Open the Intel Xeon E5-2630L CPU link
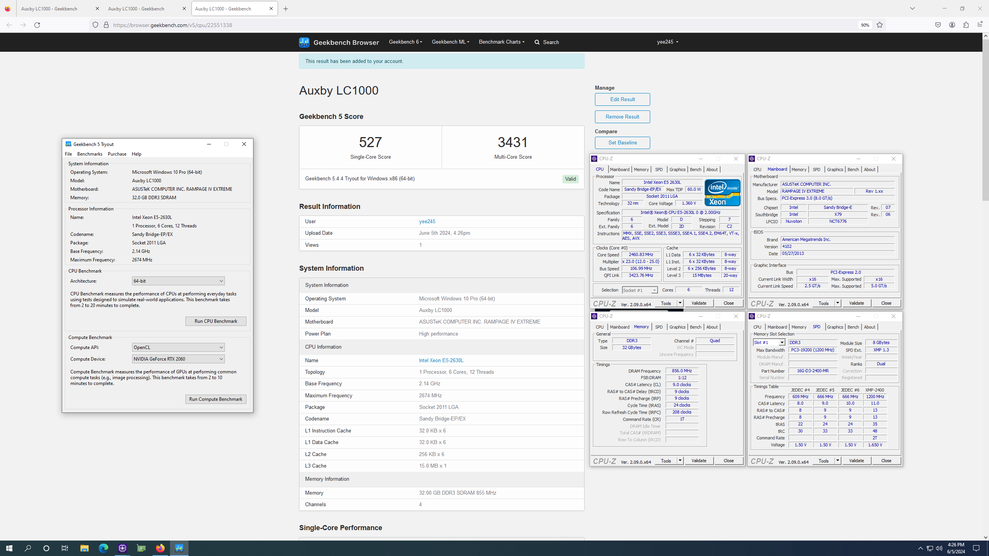989x556 pixels. (x=441, y=360)
